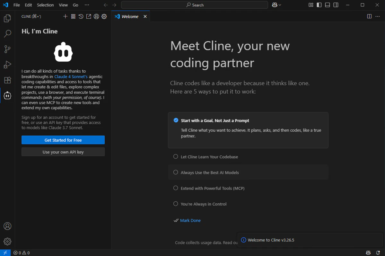
Task: Select 'Always Use the Best AI Models' step
Action: 248,172
